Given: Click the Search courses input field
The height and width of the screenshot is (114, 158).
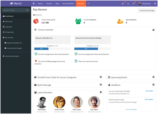Looking at the screenshot, I should (x=16, y=10).
